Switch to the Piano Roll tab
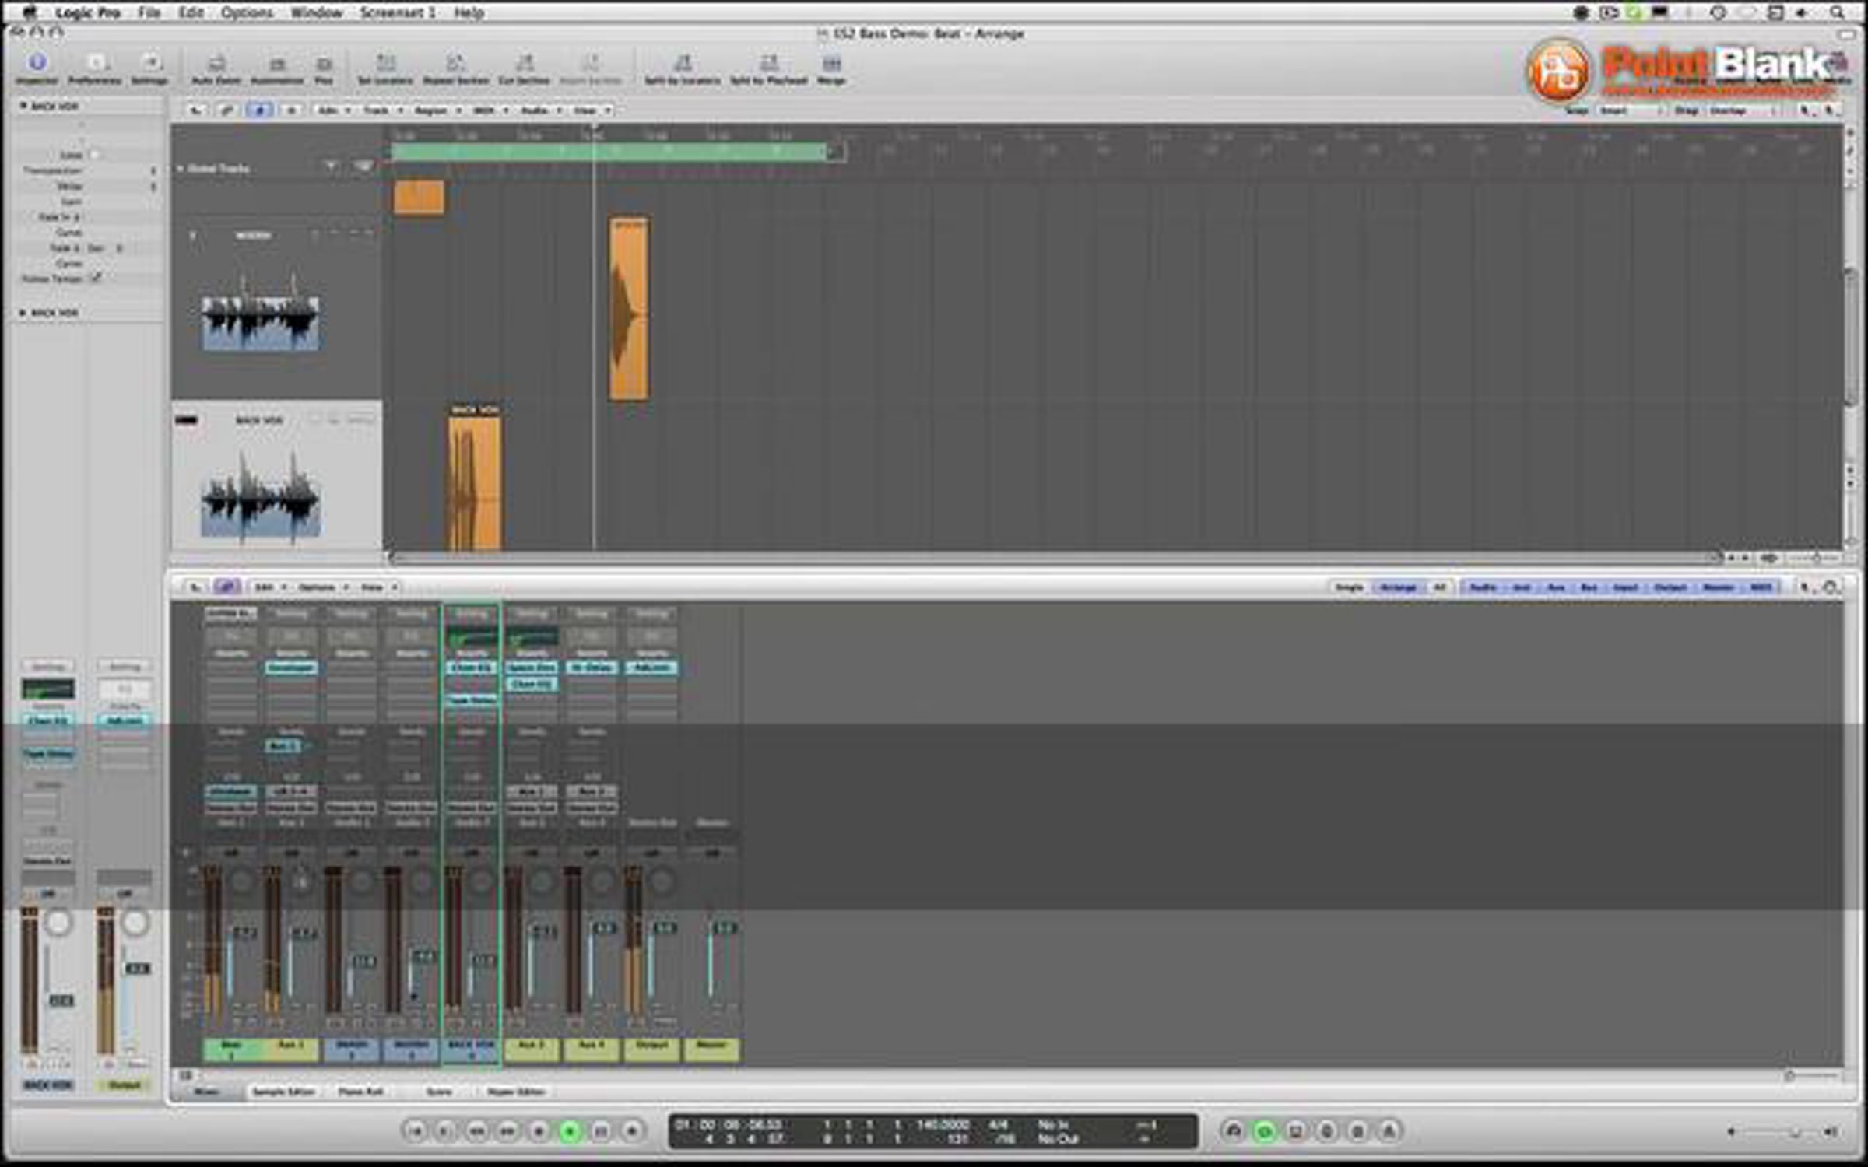Image resolution: width=1868 pixels, height=1167 pixels. point(360,1092)
